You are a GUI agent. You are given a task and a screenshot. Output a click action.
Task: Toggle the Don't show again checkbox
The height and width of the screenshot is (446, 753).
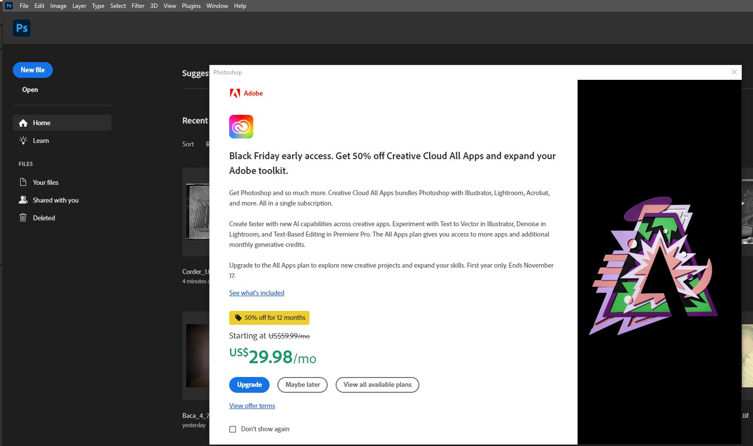click(x=233, y=429)
